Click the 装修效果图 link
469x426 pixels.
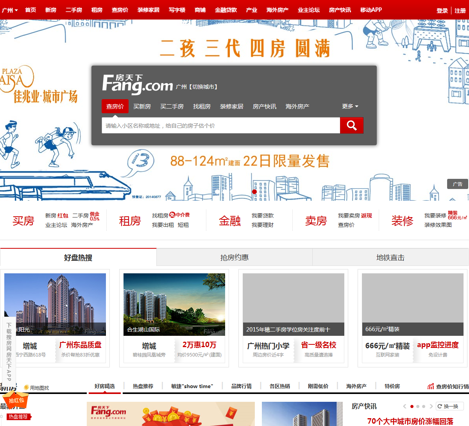438,225
